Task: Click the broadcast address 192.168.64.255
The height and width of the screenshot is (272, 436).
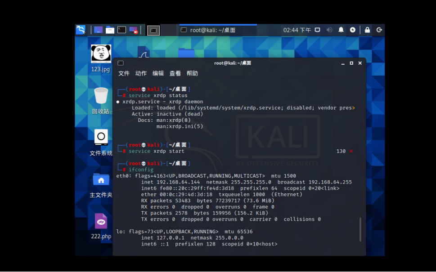Action: pos(330,182)
